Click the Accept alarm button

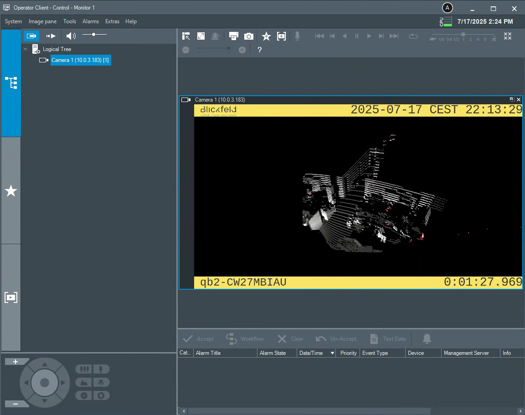[198, 339]
